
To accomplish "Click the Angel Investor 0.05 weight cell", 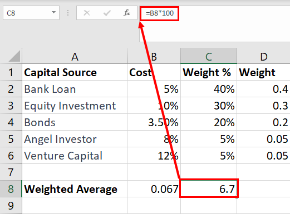I will click(x=263, y=139).
